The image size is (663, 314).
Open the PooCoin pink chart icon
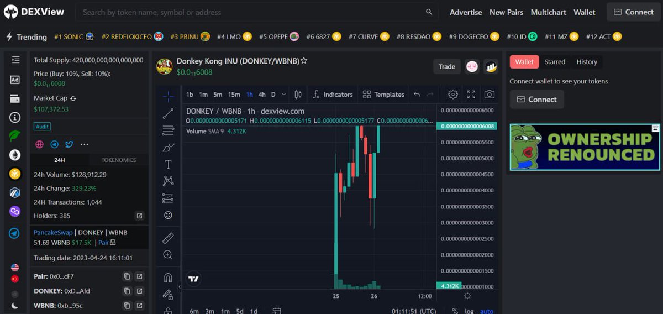(x=472, y=66)
